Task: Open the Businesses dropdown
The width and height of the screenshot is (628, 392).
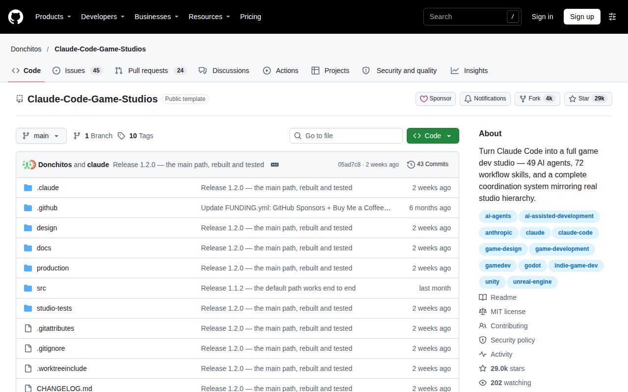Action: tap(157, 17)
